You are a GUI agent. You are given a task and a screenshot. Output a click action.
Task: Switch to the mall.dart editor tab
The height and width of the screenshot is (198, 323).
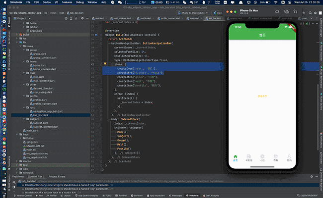[x=99, y=18]
